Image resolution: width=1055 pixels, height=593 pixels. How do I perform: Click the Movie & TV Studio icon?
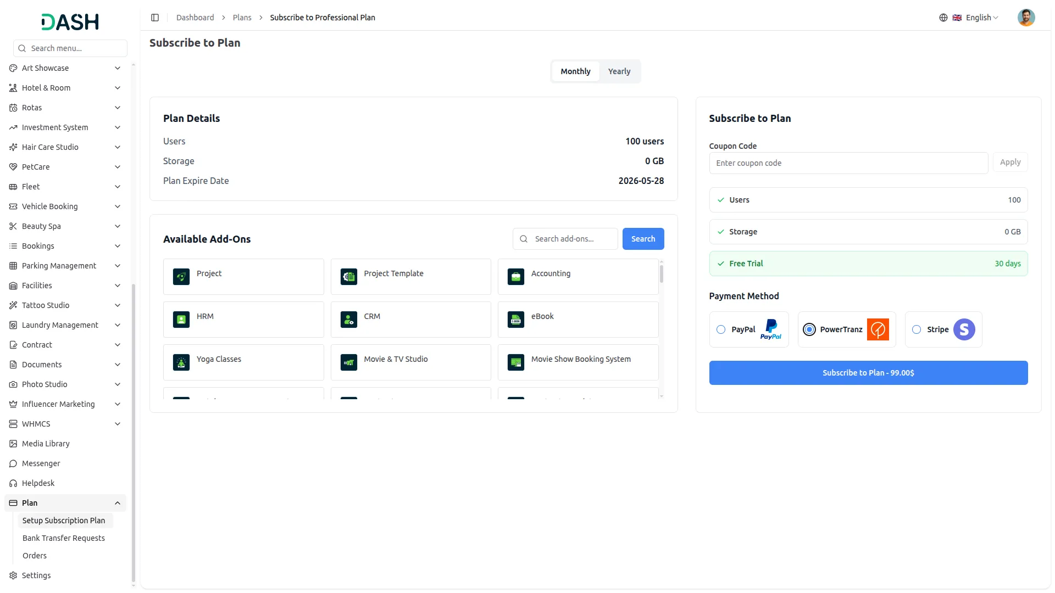coord(349,362)
